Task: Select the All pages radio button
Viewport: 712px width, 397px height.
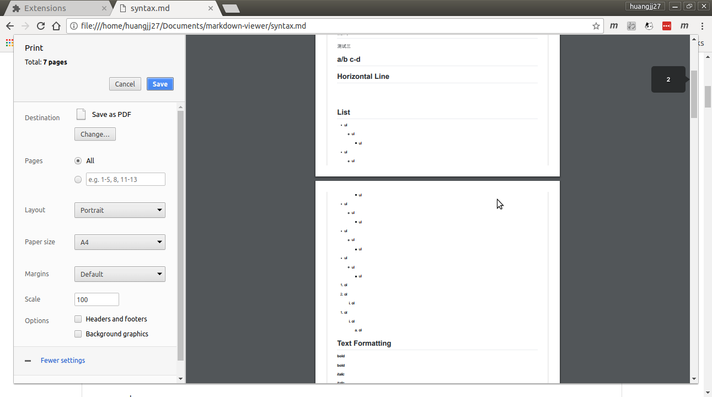Action: [x=78, y=161]
